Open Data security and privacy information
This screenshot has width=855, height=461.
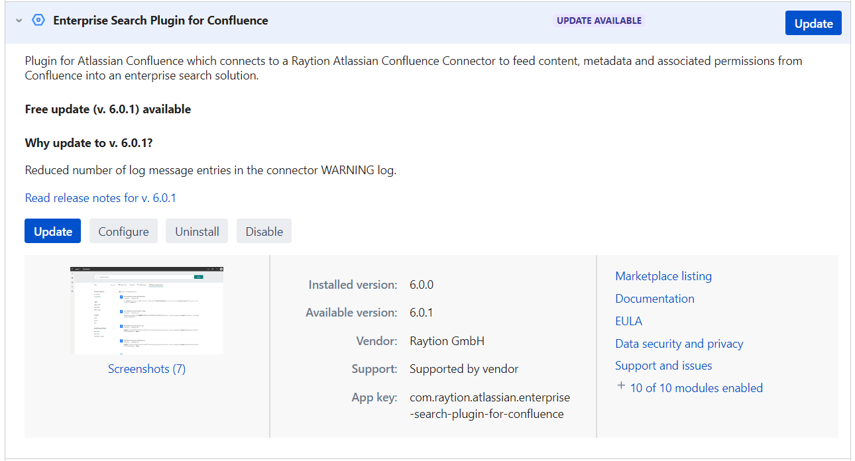point(679,343)
